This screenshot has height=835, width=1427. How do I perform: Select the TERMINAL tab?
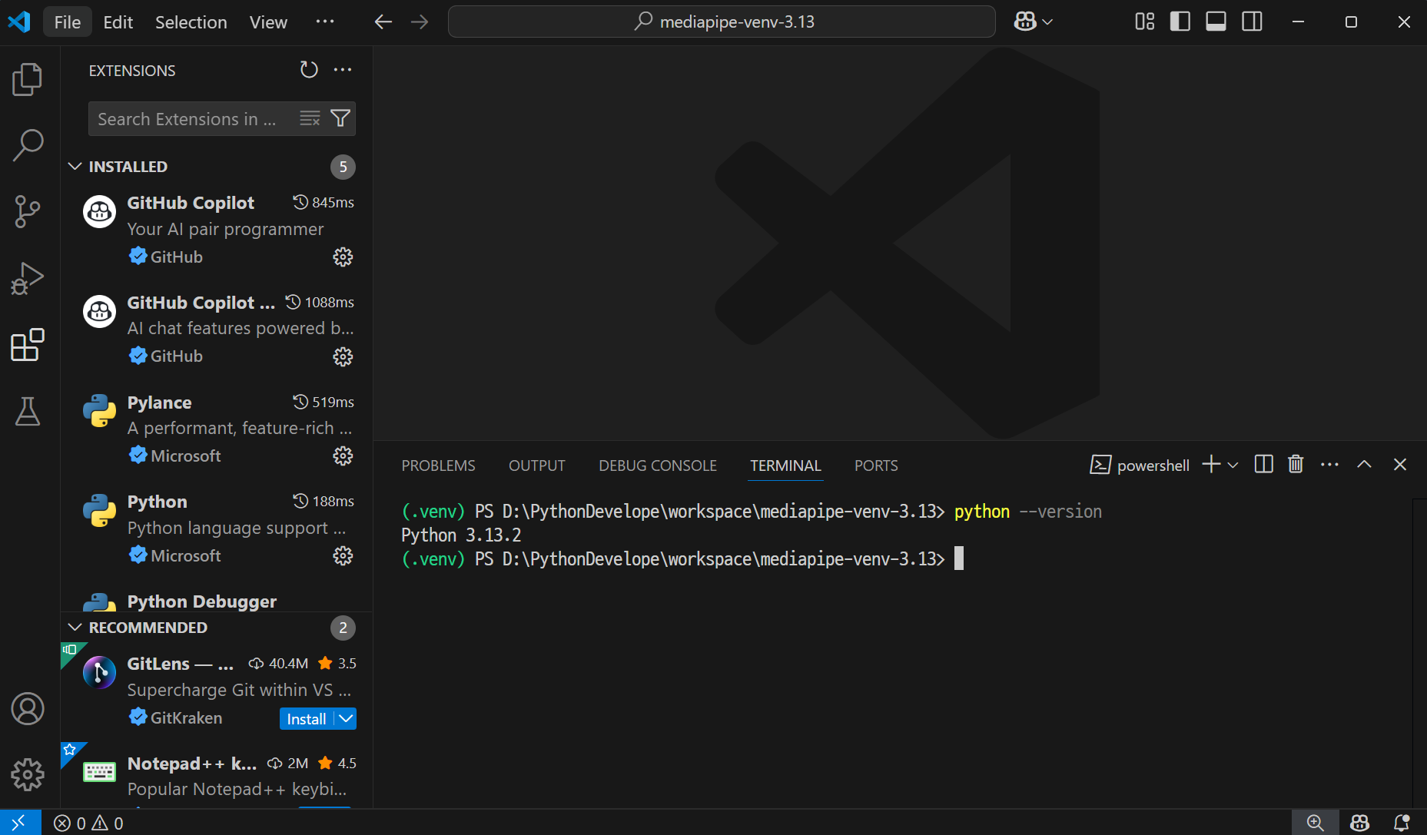tap(785, 466)
